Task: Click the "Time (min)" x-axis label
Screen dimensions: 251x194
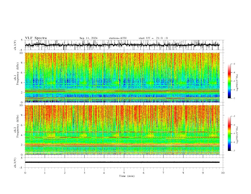Action: [x=127, y=176]
